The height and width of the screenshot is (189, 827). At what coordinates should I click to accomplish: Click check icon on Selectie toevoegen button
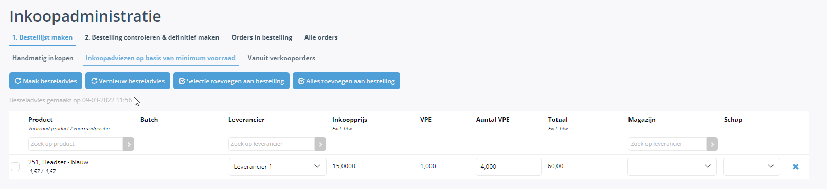182,81
